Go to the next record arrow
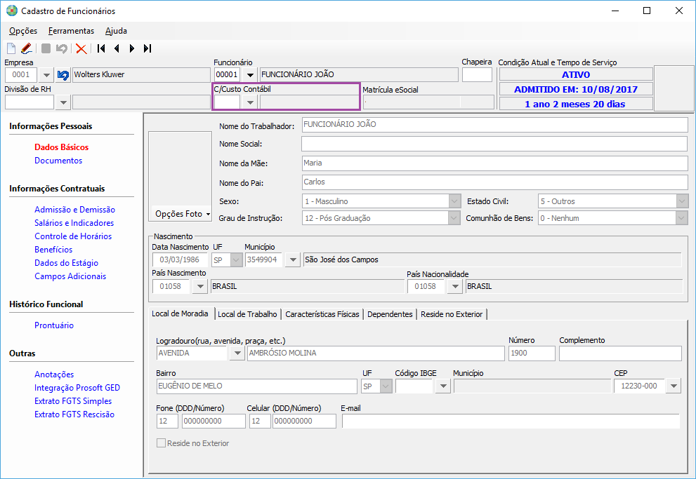The height and width of the screenshot is (479, 696). (x=132, y=48)
